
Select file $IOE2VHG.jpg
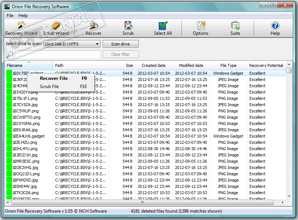point(25,167)
